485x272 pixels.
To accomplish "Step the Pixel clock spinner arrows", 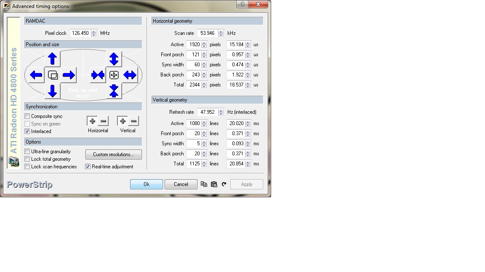I will [94, 33].
